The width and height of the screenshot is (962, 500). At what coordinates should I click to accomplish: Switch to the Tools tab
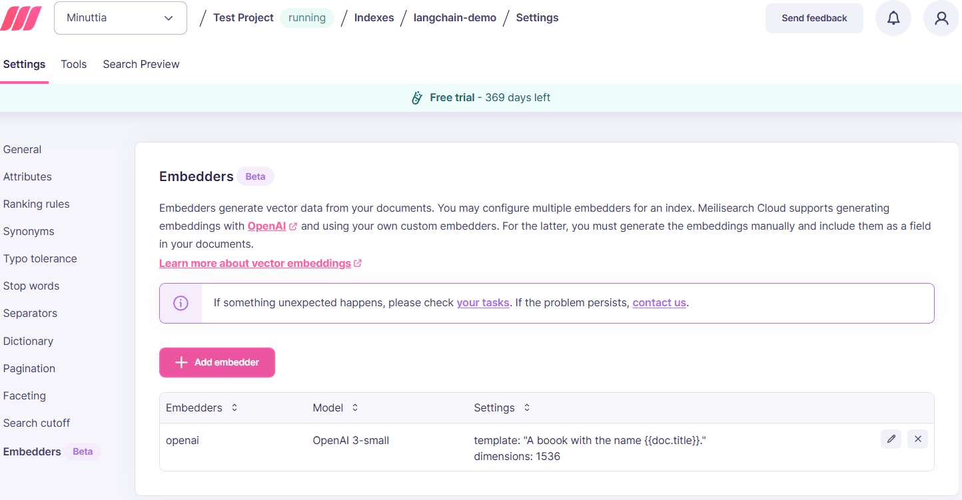tap(74, 65)
